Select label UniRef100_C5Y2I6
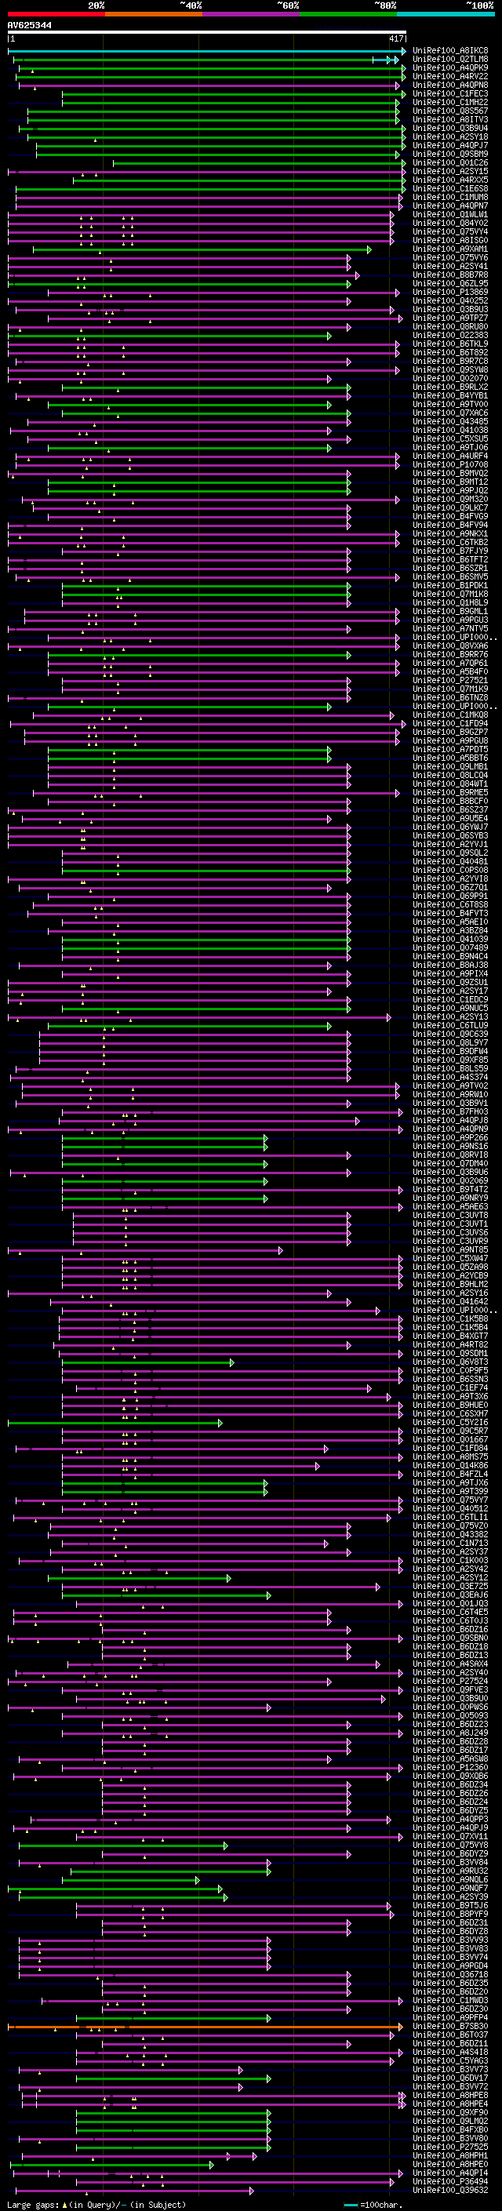Screen dimensions: 502x2211 pos(450,1422)
